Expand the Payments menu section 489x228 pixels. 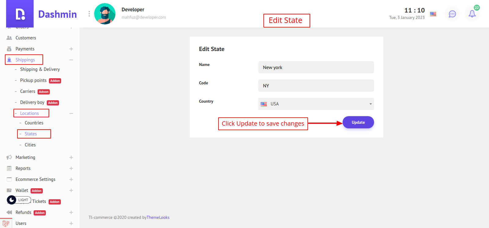[71, 49]
